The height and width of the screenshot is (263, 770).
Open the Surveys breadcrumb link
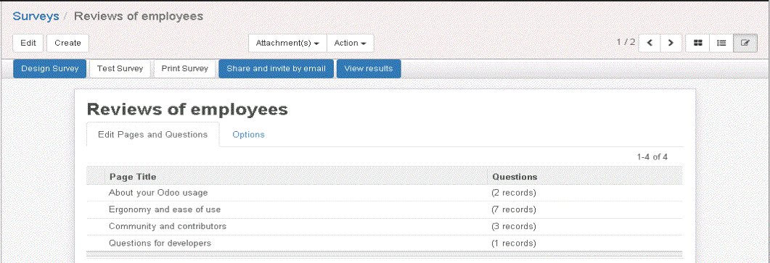(36, 16)
